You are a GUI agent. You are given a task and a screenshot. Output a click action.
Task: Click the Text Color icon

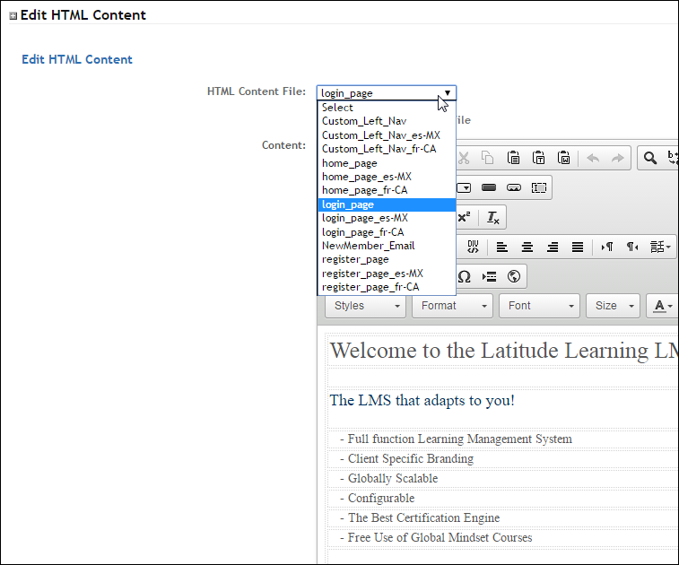[x=662, y=306]
